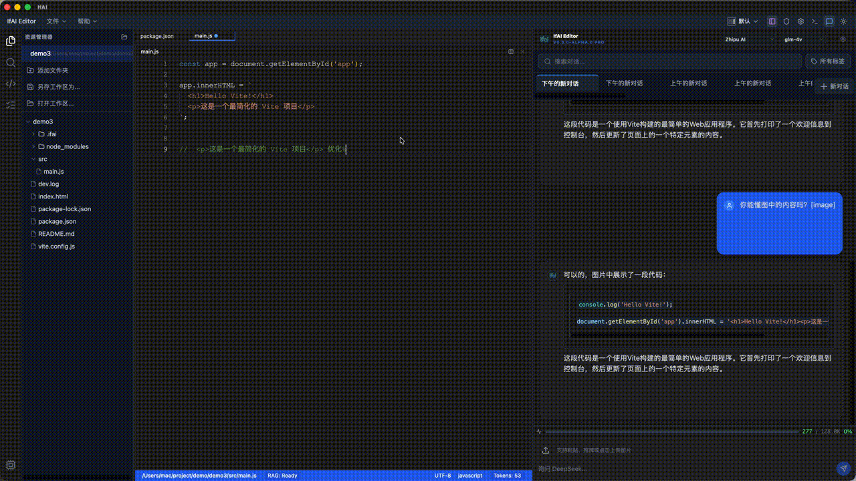Click the 所有标签 tags button
Screen dimensions: 856x481
tap(827, 61)
